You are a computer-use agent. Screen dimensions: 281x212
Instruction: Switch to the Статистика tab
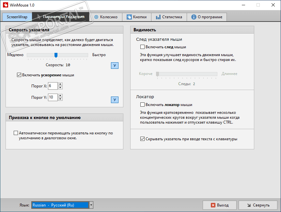(x=169, y=17)
